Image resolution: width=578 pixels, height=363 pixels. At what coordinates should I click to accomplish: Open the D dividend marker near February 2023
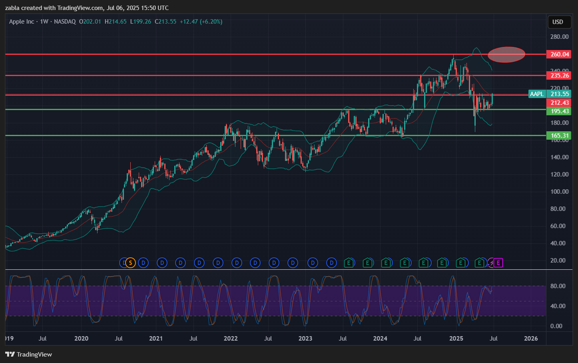pyautogui.click(x=313, y=263)
